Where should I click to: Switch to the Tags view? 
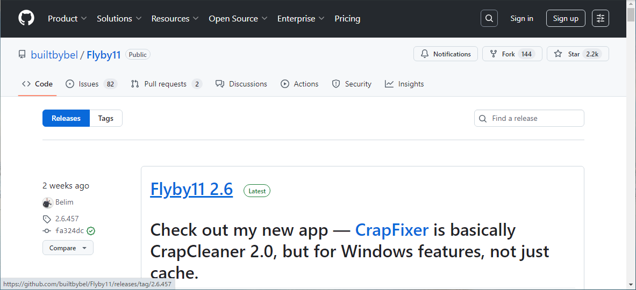(x=106, y=118)
